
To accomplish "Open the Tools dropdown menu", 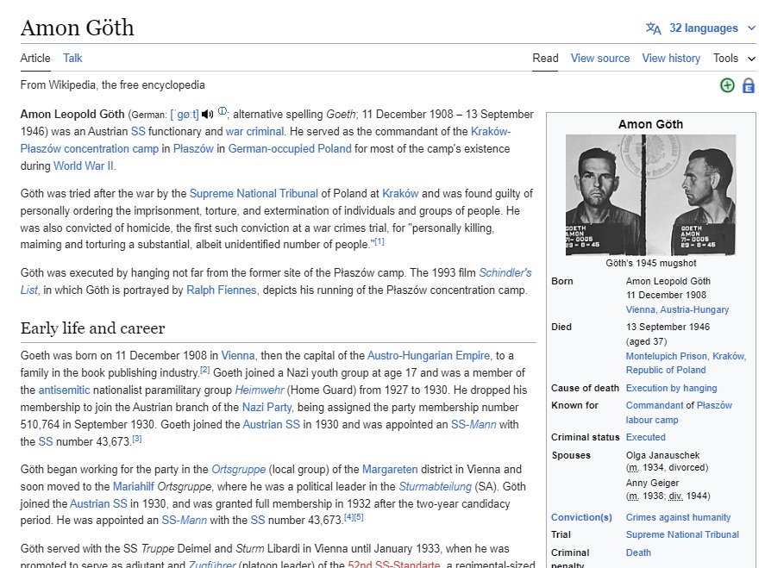I will 733,59.
